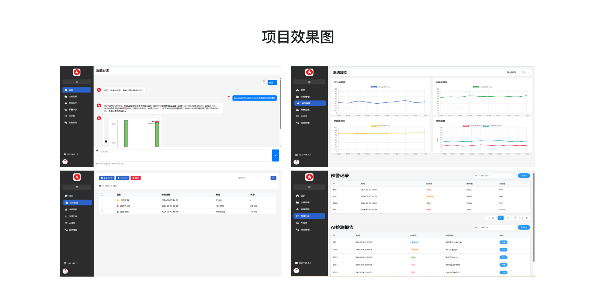Click the red 说明书.pdf file icon
596x304 pixels.
[x=118, y=206]
